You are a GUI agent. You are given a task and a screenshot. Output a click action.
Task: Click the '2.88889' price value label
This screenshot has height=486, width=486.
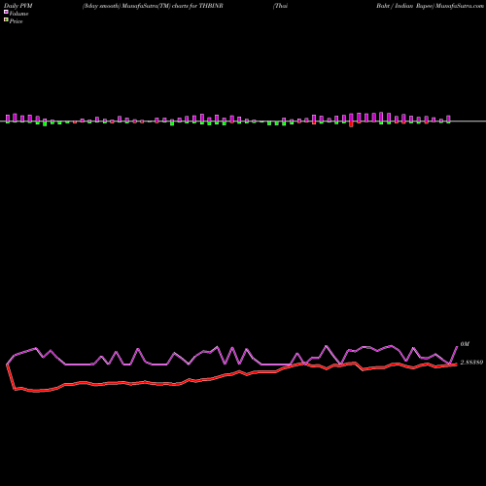pos(471,363)
